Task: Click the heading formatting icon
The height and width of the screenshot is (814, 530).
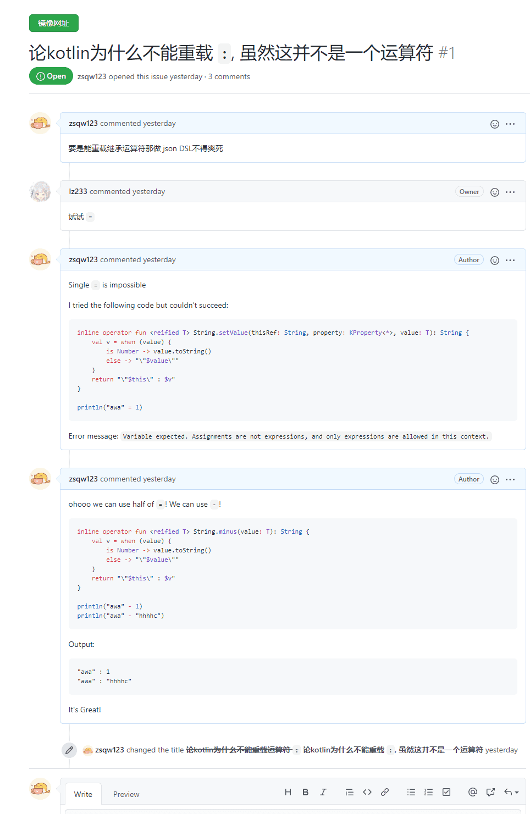Action: pyautogui.click(x=288, y=792)
